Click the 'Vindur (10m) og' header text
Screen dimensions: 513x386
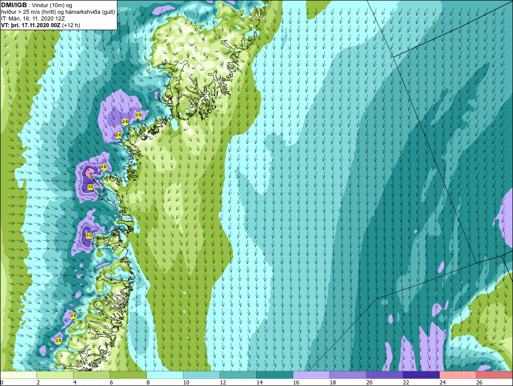tap(53, 5)
